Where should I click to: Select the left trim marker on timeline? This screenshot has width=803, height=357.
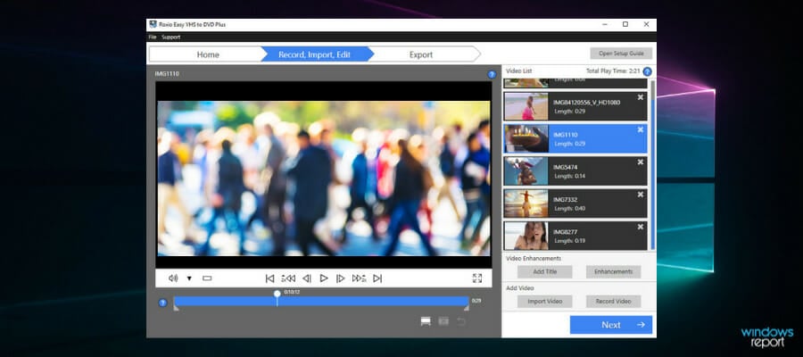tap(176, 308)
